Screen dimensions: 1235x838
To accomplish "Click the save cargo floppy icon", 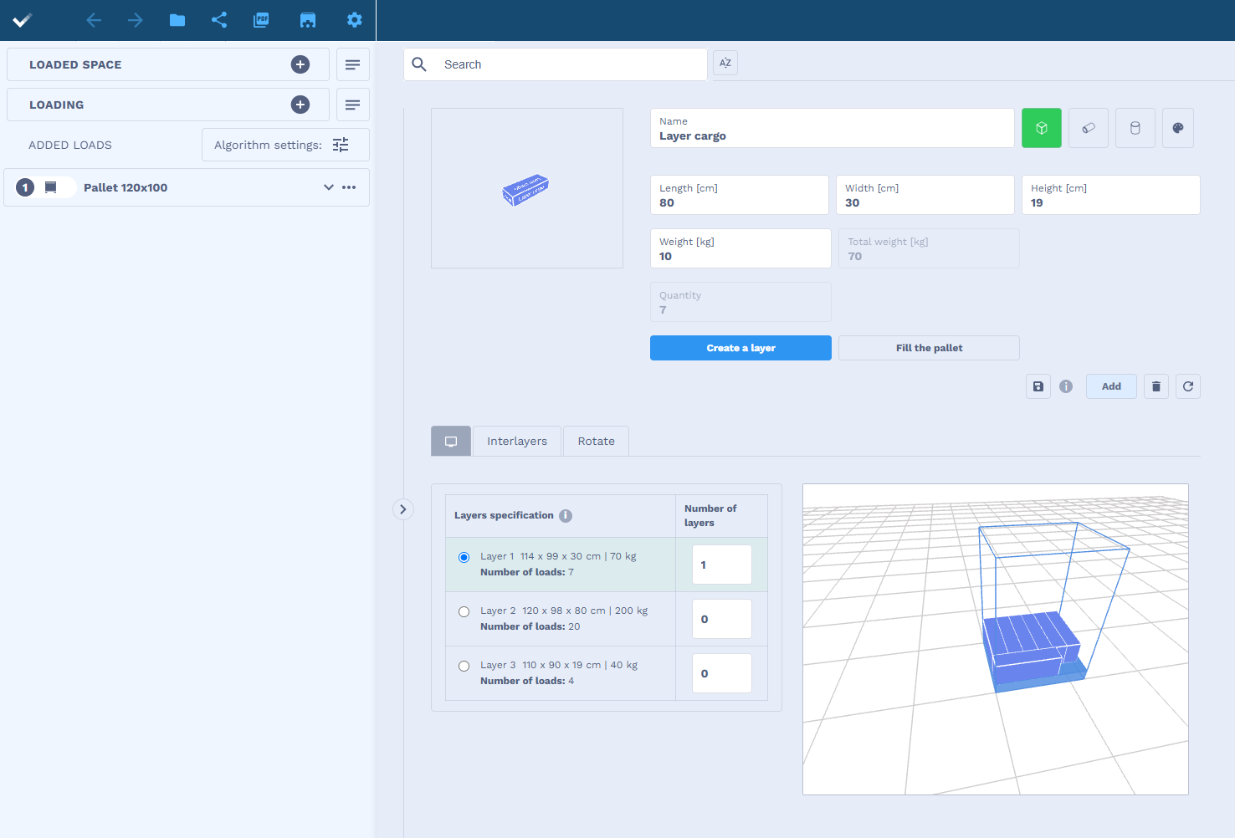I will coord(1038,386).
